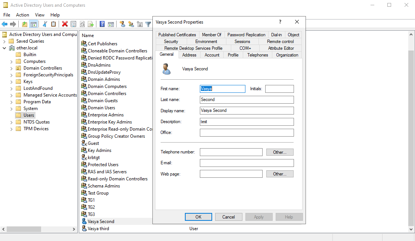The height and width of the screenshot is (241, 415).
Task: Click the tree pane horizontal scrollbar thumb
Action: point(24,229)
